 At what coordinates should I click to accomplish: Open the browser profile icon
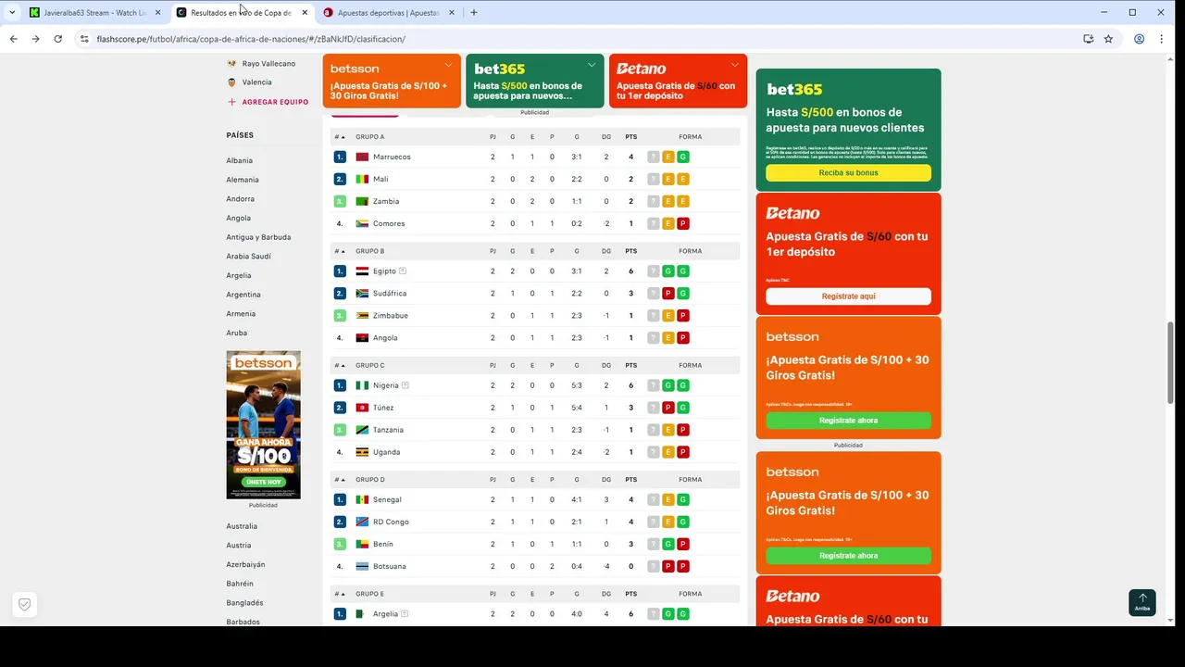[x=1139, y=39]
